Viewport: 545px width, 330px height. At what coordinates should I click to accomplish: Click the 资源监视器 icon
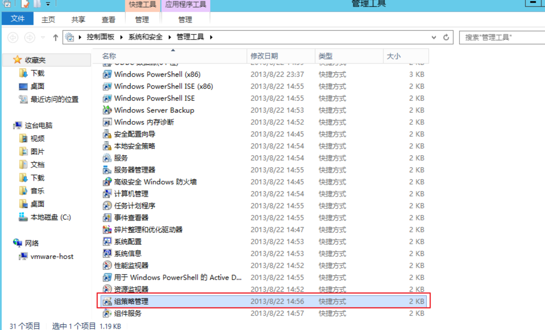[107, 290]
